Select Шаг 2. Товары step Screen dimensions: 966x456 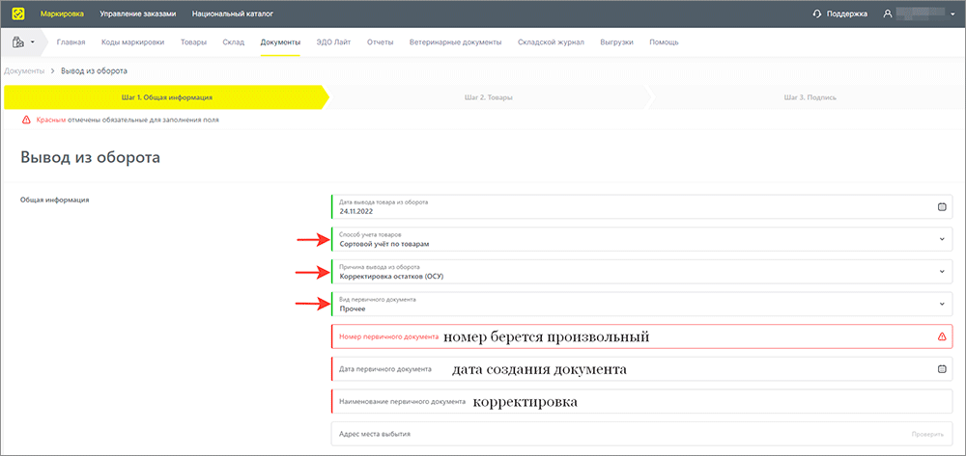488,97
